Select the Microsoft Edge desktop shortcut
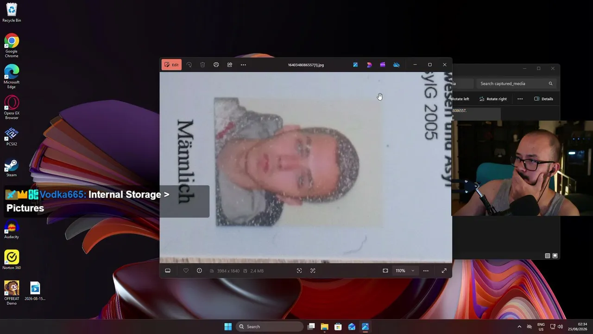The height and width of the screenshot is (334, 593). (x=12, y=77)
